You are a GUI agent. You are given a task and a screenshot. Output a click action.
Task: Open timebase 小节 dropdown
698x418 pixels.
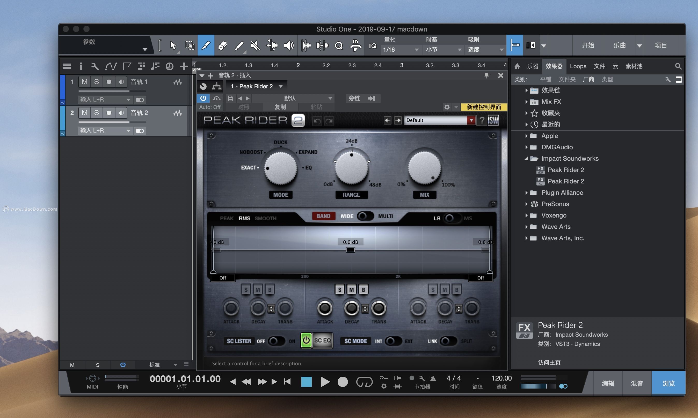[443, 50]
